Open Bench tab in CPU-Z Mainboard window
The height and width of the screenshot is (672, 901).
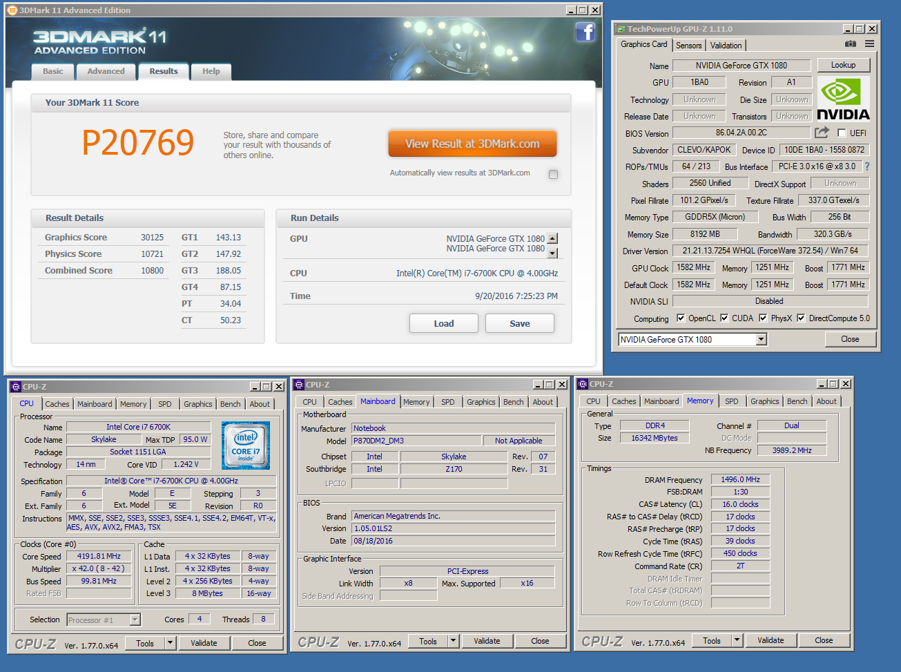pos(514,402)
